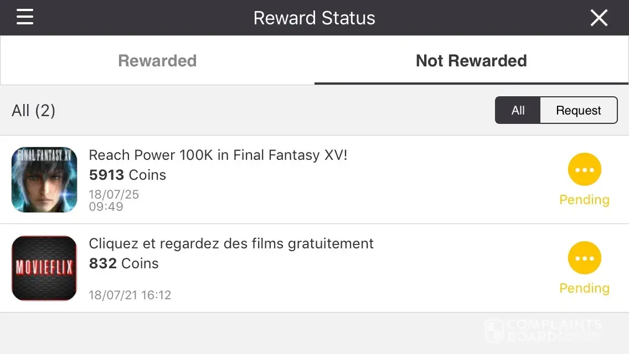Tap the Movieflix app icon
Image resolution: width=629 pixels, height=354 pixels.
(x=44, y=268)
